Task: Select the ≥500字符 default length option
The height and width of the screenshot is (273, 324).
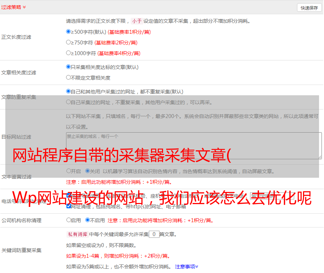Action: click(x=68, y=32)
